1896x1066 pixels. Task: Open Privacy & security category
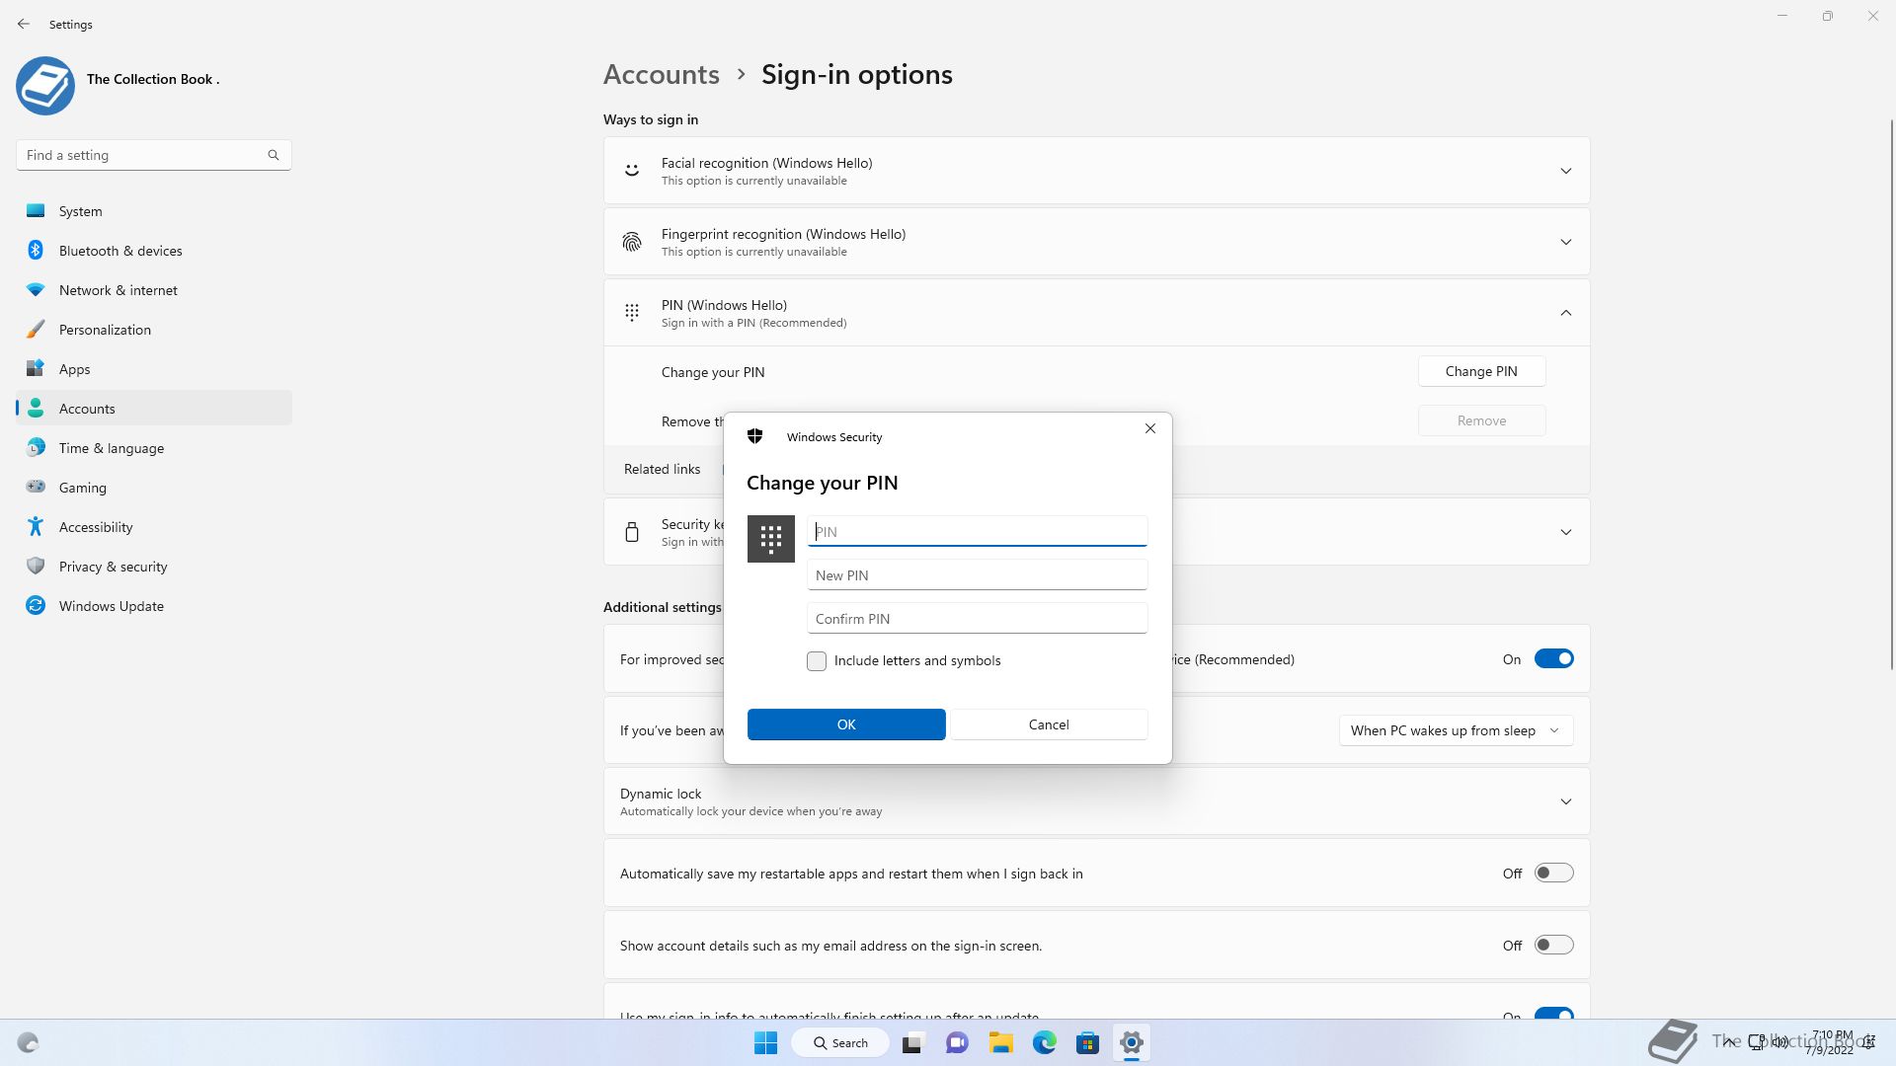pyautogui.click(x=154, y=567)
